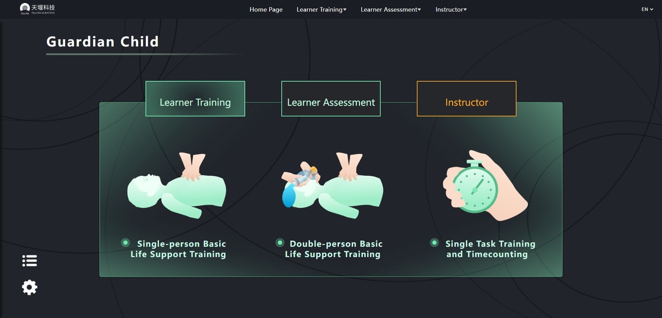
Task: Expand the Instructor dropdown in navbar
Action: [451, 9]
